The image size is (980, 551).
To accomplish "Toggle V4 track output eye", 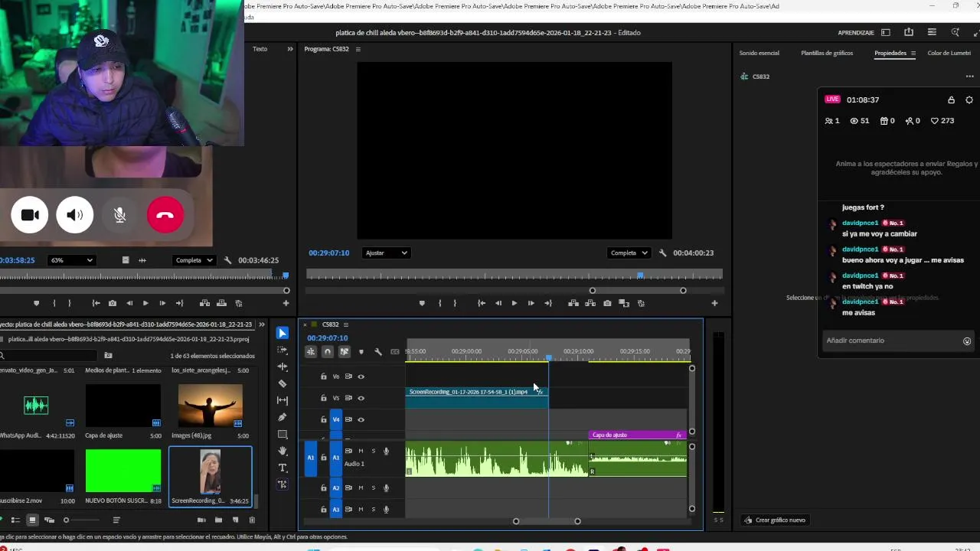I will (x=361, y=419).
